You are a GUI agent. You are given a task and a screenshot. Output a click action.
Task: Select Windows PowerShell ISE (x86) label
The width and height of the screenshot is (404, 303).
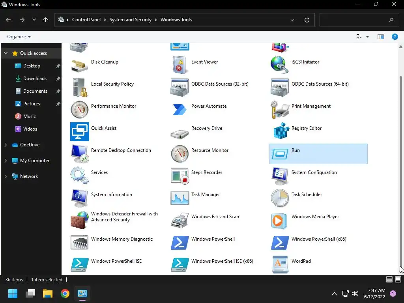(222, 261)
